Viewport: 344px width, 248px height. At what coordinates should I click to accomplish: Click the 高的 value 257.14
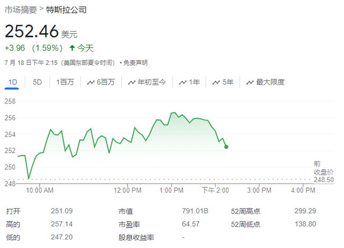click(x=62, y=224)
